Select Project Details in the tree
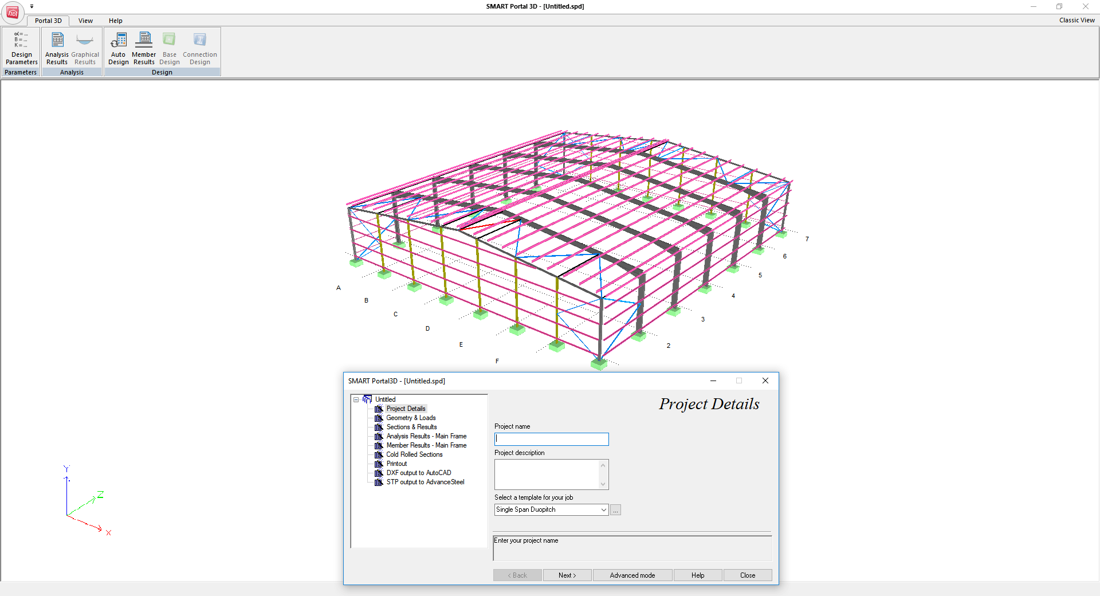This screenshot has width=1100, height=596. [x=406, y=409]
